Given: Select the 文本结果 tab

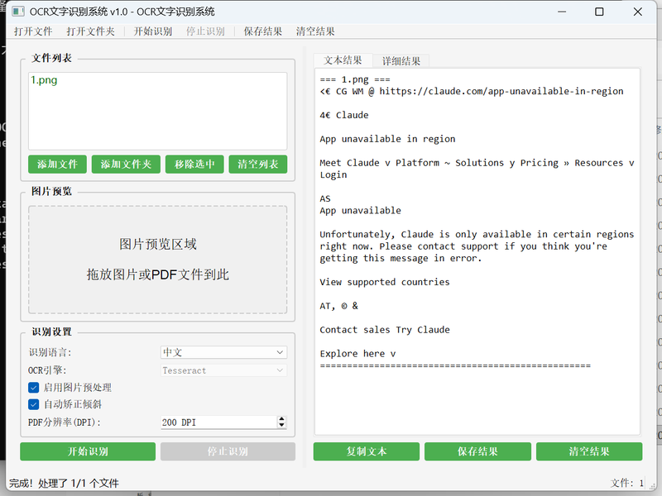Looking at the screenshot, I should (x=343, y=60).
